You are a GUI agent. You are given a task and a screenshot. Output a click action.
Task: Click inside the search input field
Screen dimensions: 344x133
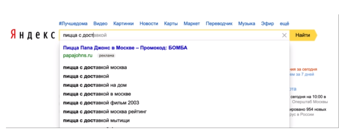(170, 35)
